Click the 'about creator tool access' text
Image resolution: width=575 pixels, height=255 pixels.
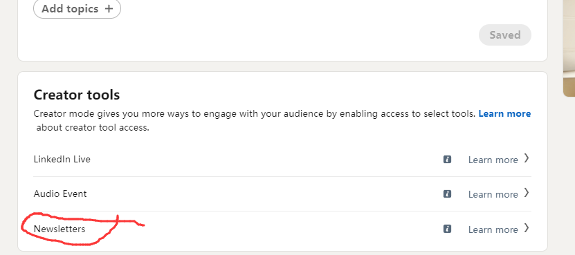(93, 128)
